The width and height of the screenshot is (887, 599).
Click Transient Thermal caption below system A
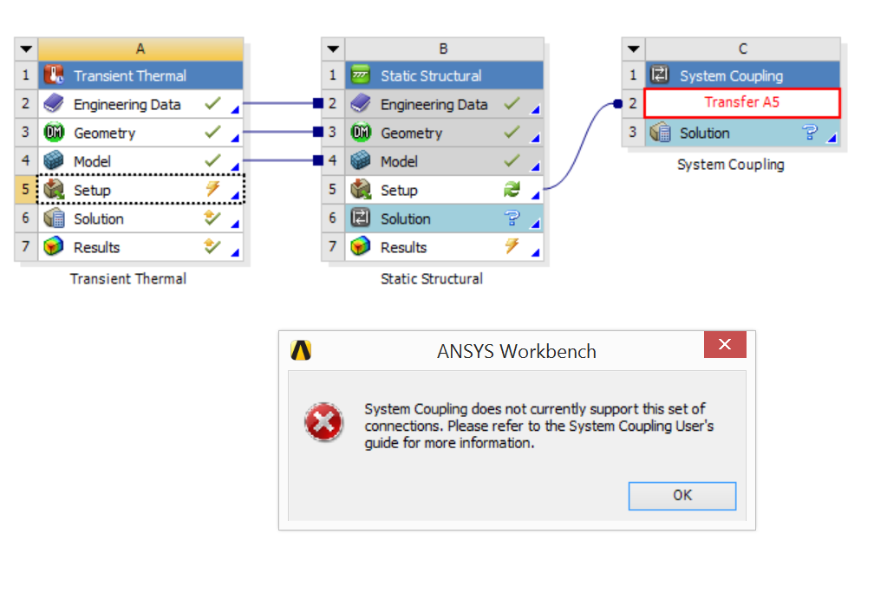click(128, 279)
